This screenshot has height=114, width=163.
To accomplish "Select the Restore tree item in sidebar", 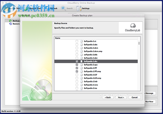I will tap(16, 24).
